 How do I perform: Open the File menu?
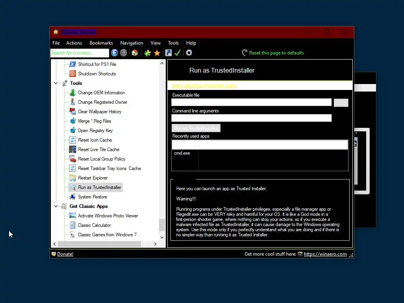pos(56,43)
